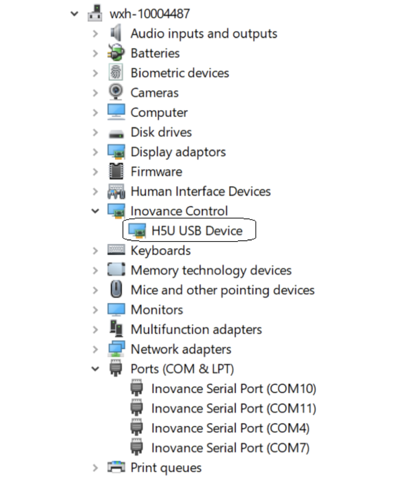Click the Biometric devices fingerprint icon
404x480 pixels.
click(x=116, y=72)
